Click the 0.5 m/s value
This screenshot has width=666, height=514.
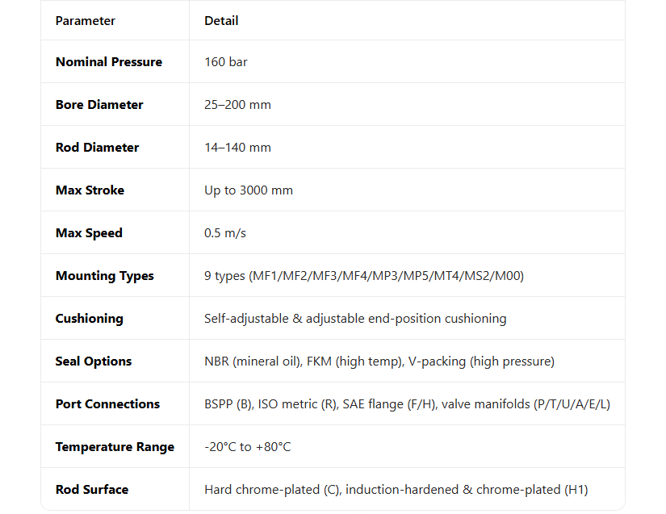225,233
